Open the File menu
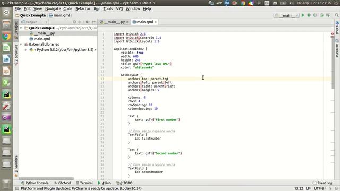The height and width of the screenshot is (191, 340). pyautogui.click(x=18, y=8)
